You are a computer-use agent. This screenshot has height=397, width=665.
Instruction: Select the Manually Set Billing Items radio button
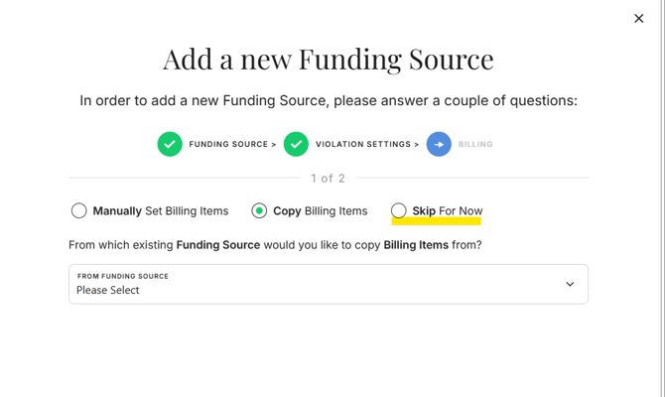click(x=79, y=210)
